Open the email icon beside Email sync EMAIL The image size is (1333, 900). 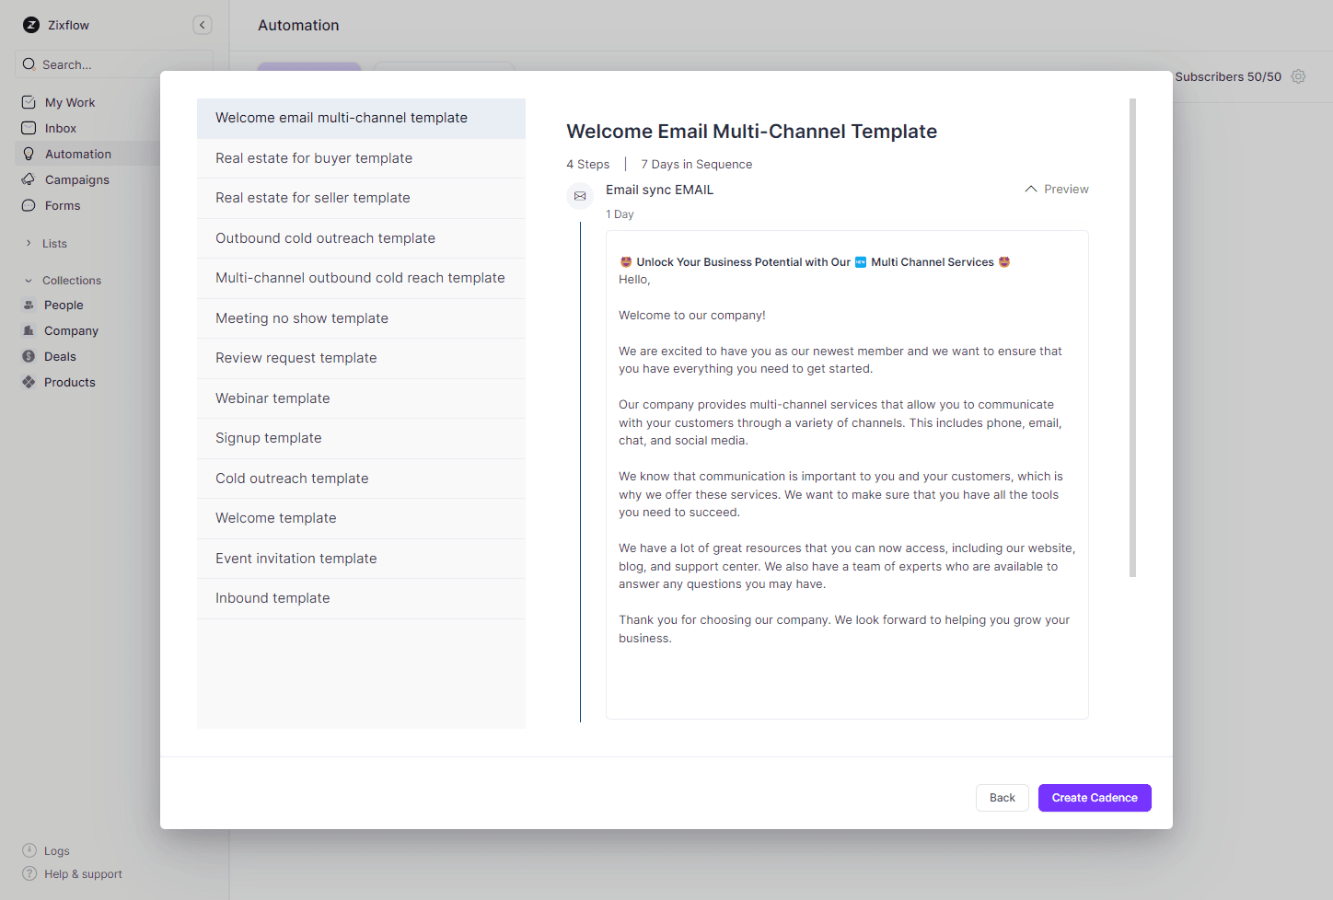[580, 195]
